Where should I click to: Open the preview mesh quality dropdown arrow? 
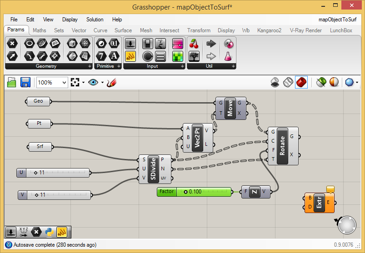tap(357, 83)
